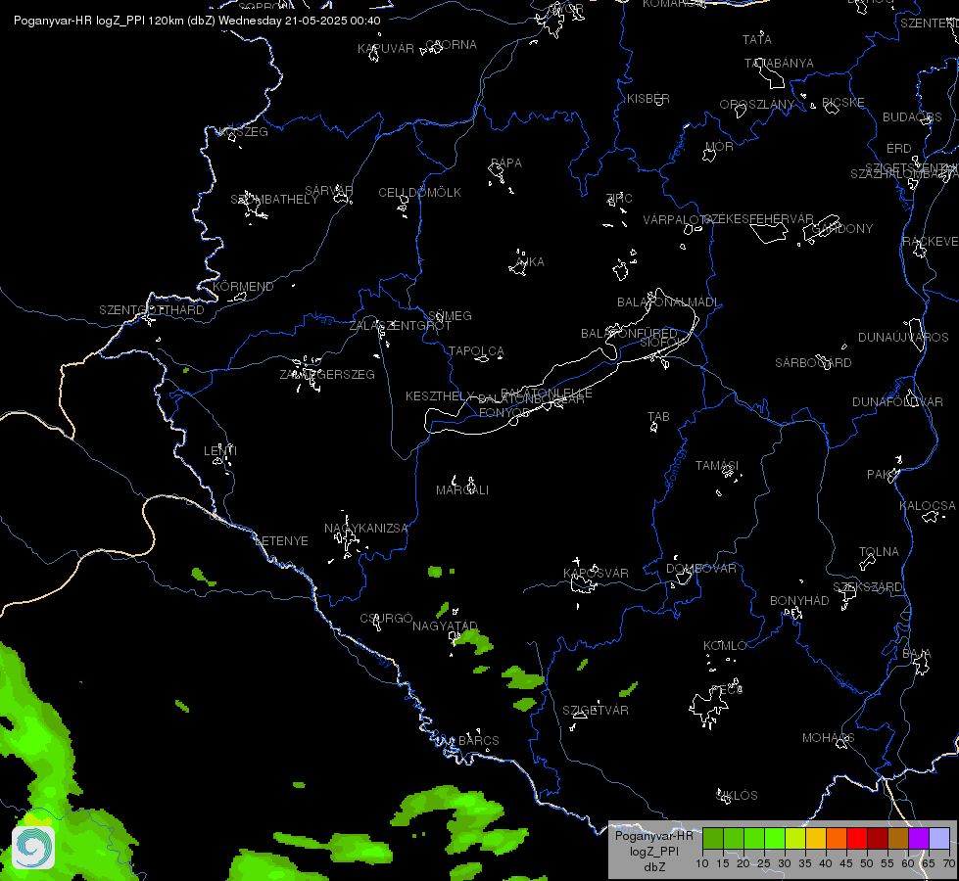The image size is (959, 881).
Task: Click the SIKLÓS city label
Action: click(737, 796)
